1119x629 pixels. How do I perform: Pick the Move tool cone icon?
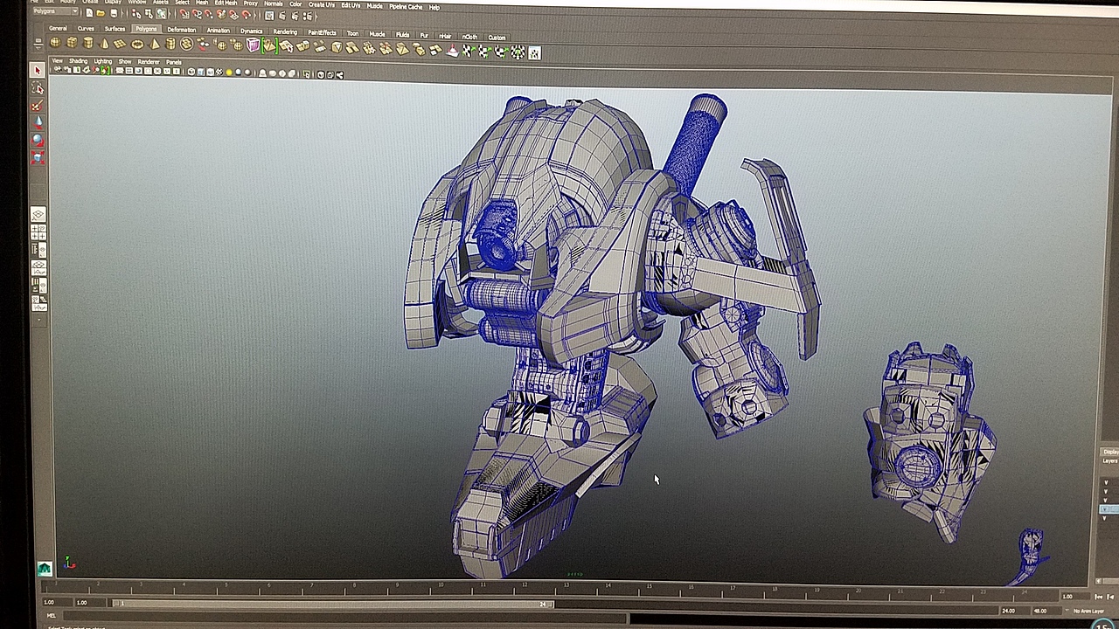click(x=38, y=123)
